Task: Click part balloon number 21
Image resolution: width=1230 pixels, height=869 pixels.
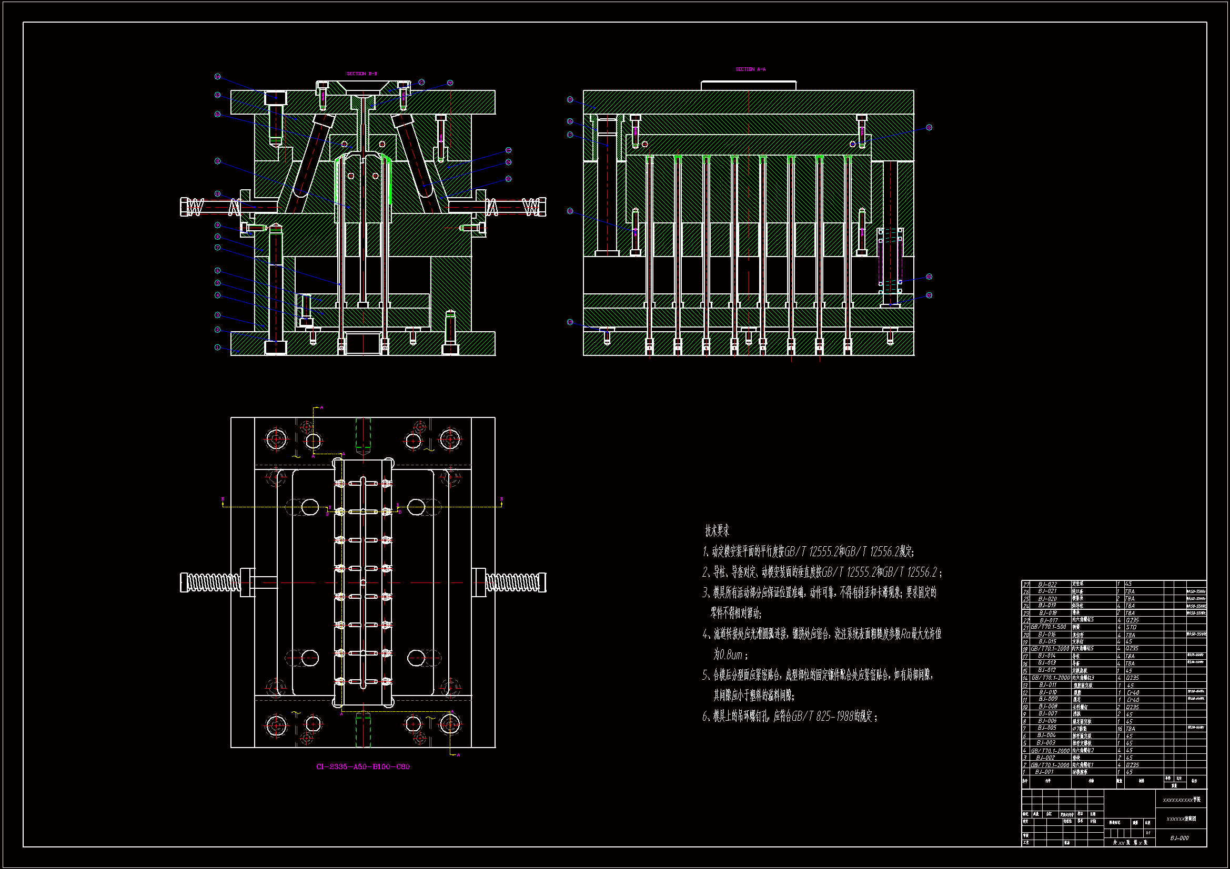Action: pos(929,277)
